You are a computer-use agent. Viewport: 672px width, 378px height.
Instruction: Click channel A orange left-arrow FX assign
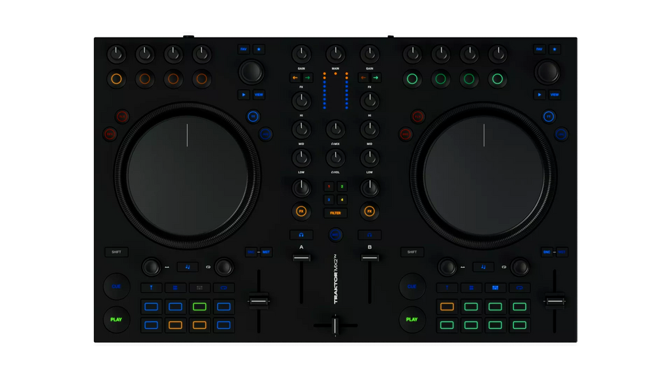tap(295, 77)
